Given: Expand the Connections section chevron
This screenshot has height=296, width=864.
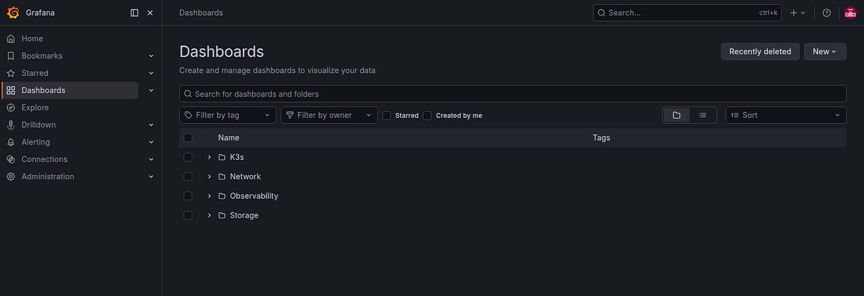Looking at the screenshot, I should [x=151, y=159].
